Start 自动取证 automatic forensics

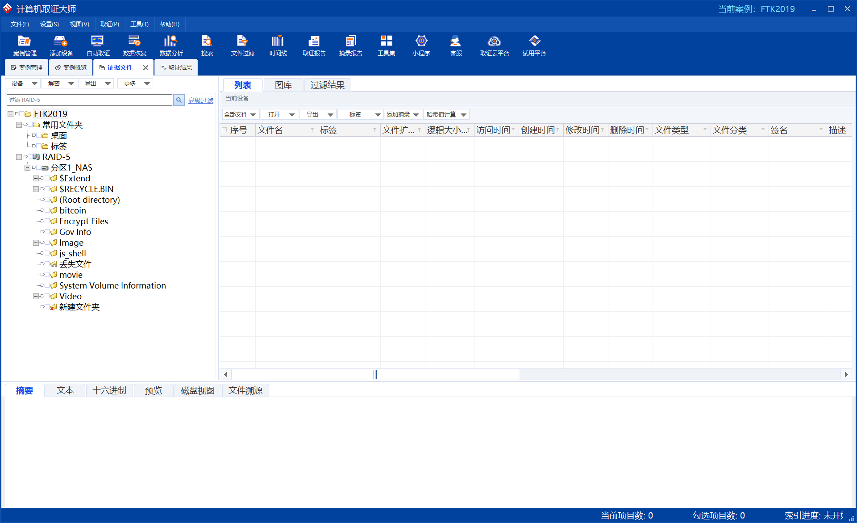(x=98, y=46)
